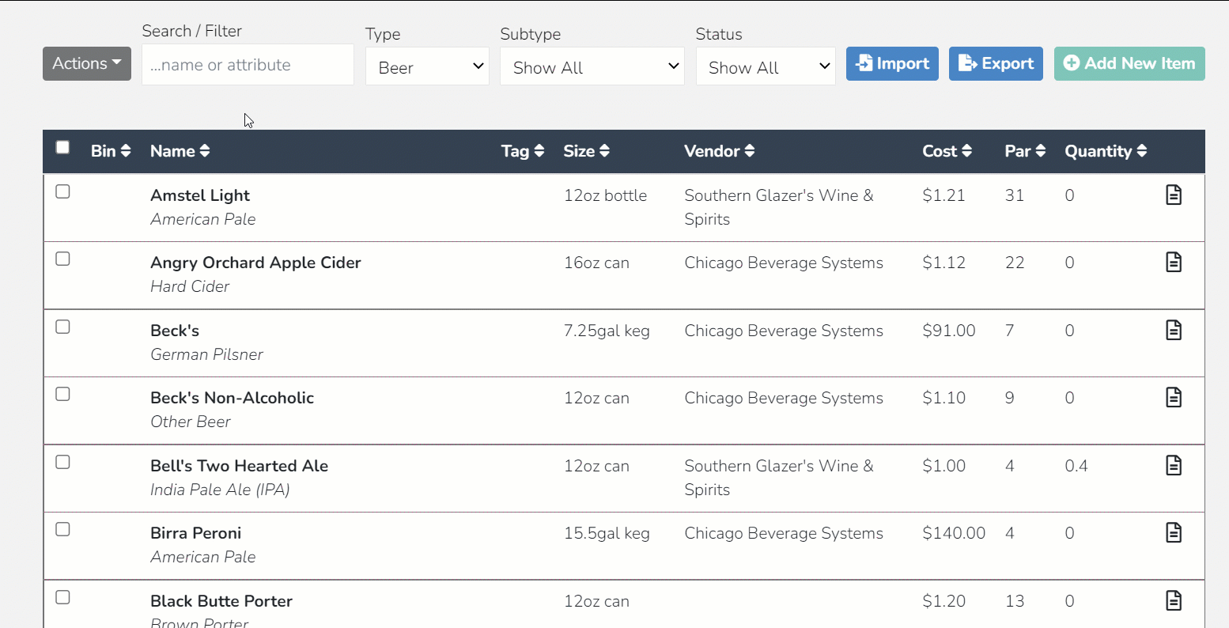Sort the table by Name column
This screenshot has width=1229, height=628.
(x=180, y=151)
